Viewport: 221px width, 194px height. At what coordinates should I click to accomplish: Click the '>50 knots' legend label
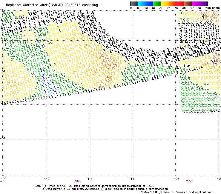212,8
